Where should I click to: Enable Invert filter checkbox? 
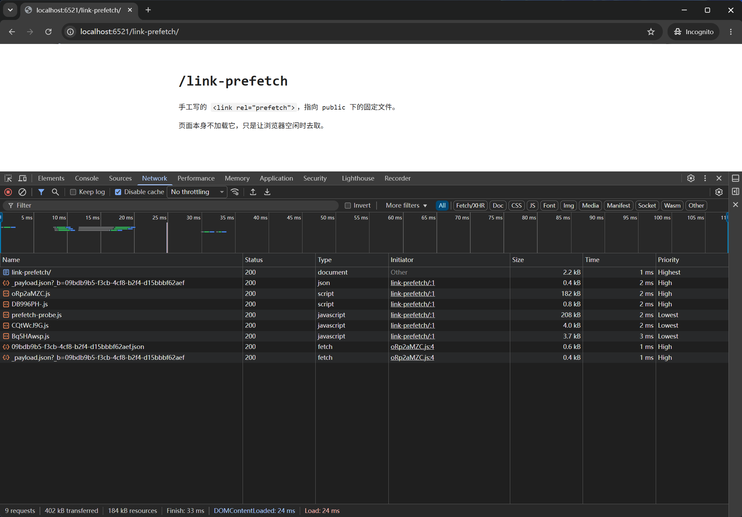coord(348,206)
